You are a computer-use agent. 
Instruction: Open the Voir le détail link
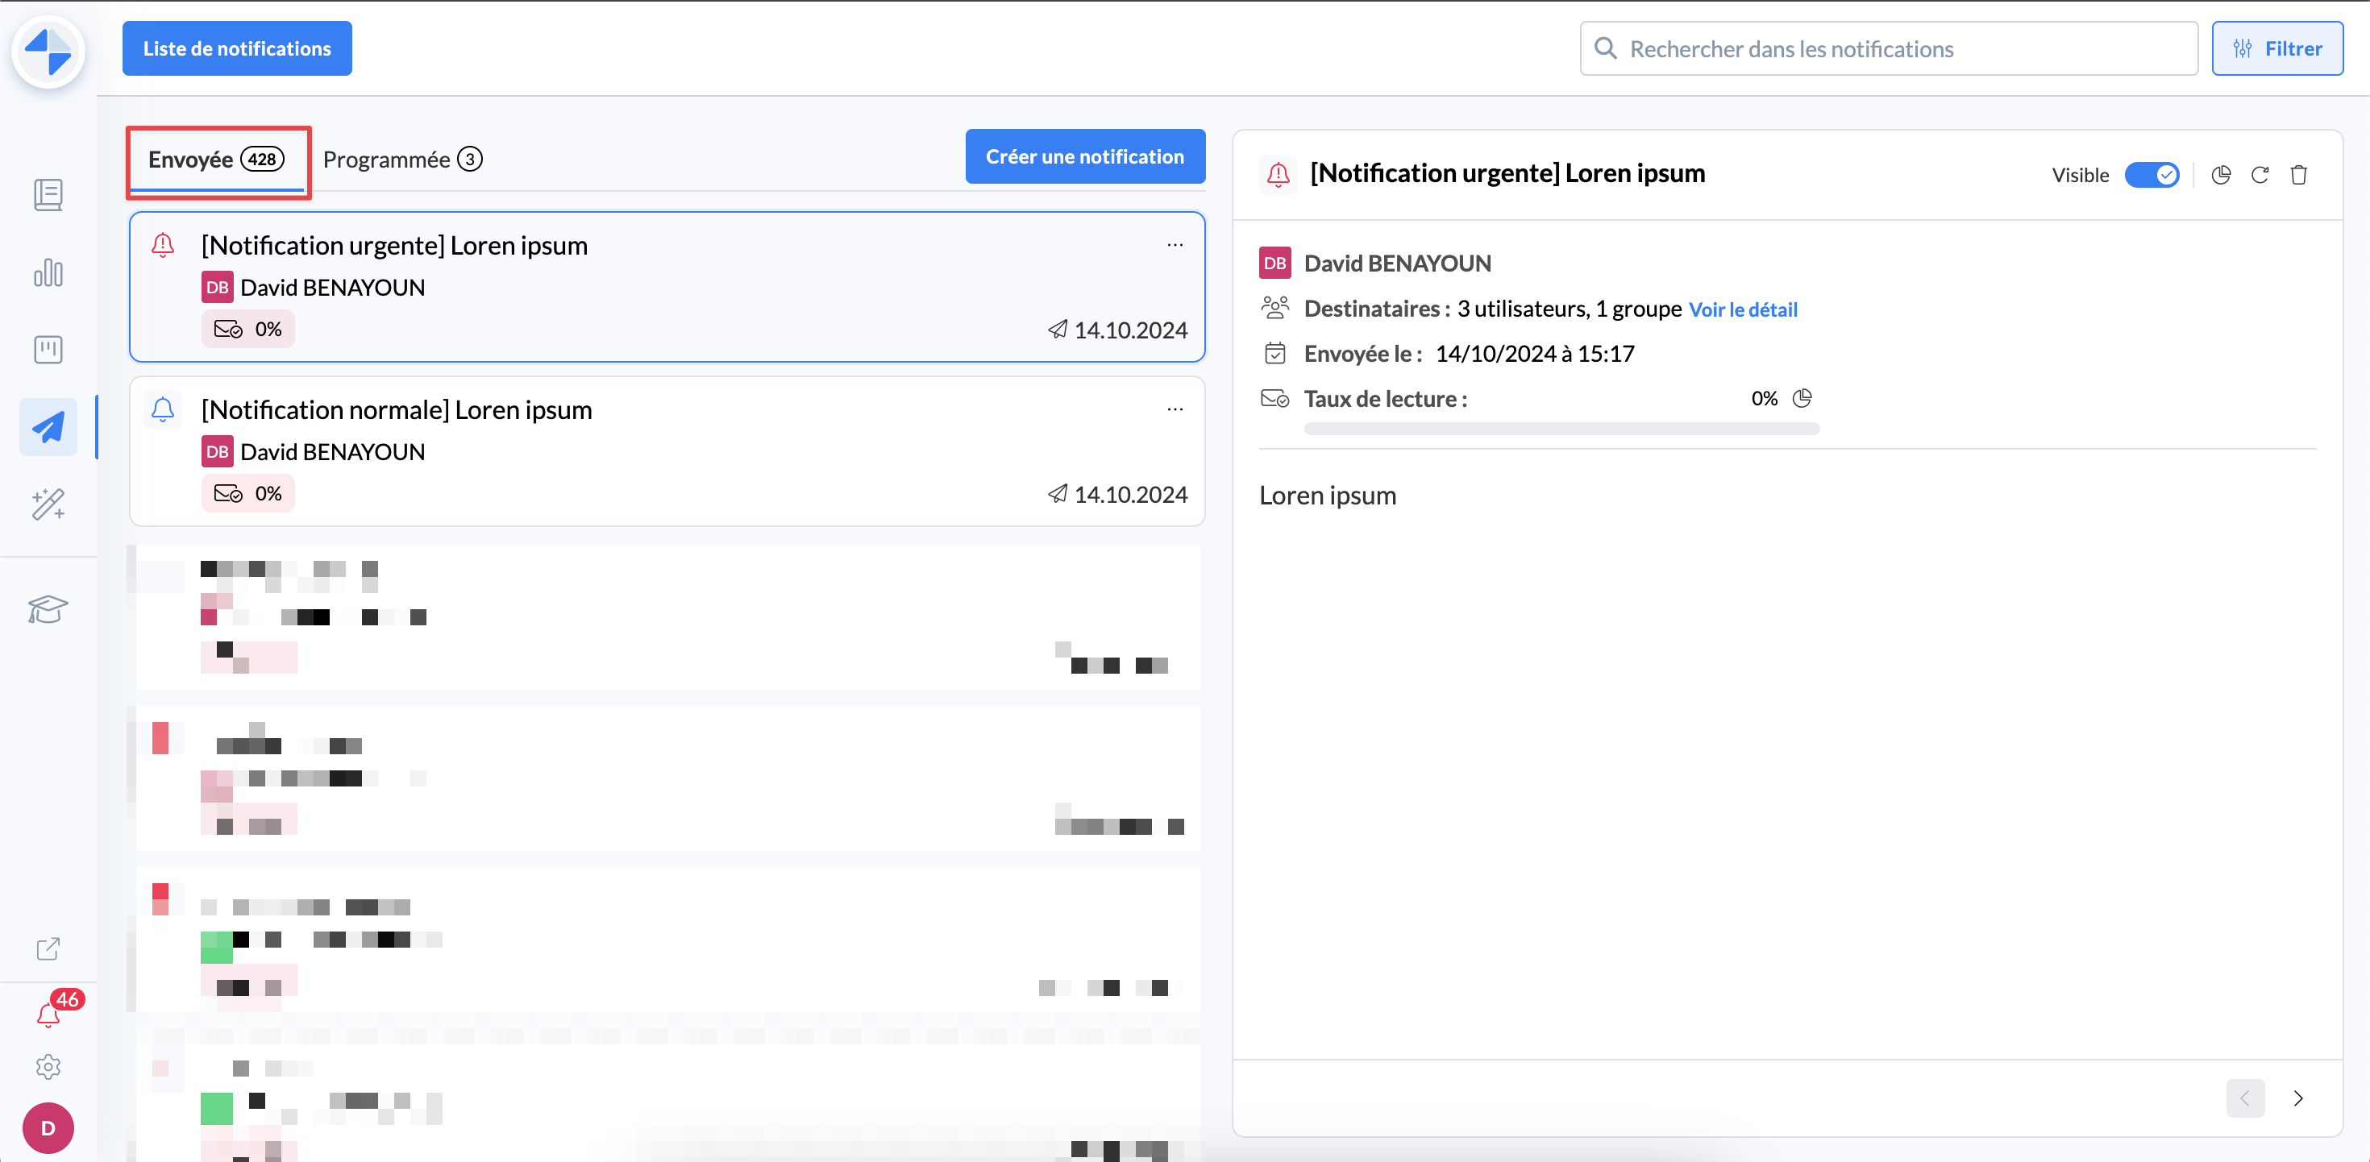[x=1743, y=309]
